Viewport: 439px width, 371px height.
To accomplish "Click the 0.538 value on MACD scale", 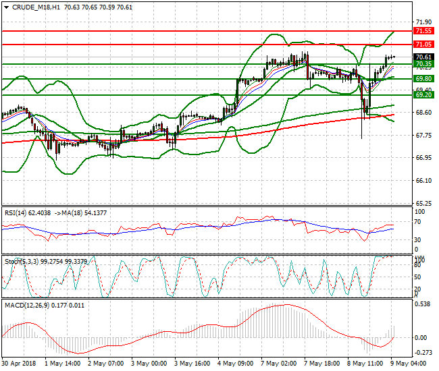I will [423, 304].
